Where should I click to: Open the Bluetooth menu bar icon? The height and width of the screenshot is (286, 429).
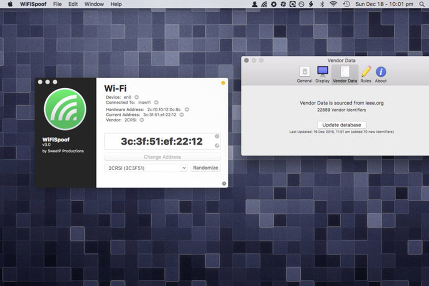coord(322,4)
